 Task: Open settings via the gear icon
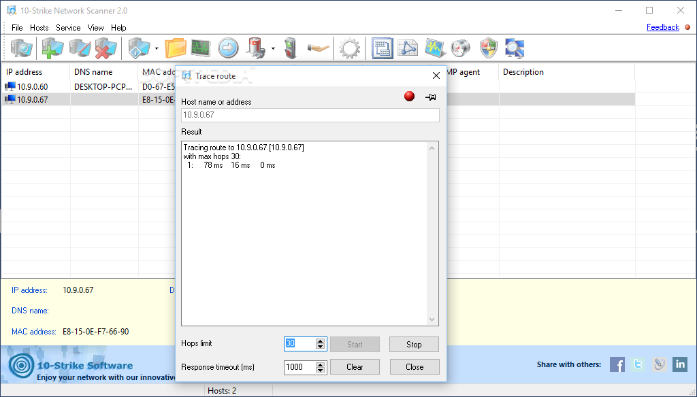[349, 48]
